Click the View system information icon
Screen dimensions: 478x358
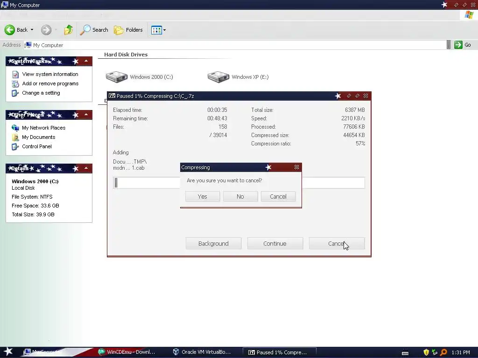[x=15, y=74]
